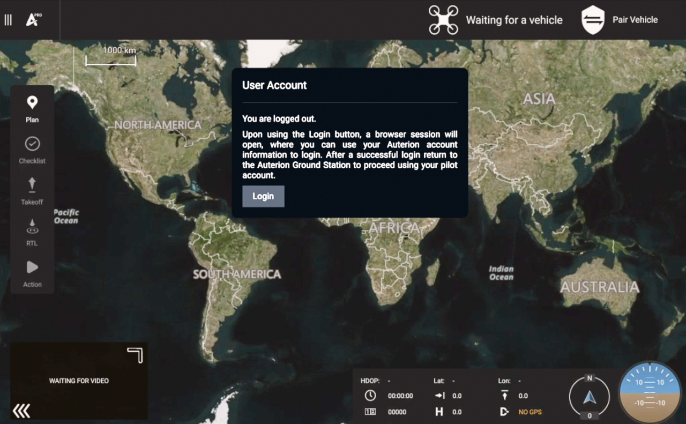Click the artificial horizon attitude indicator
Viewport: 686px width, 424px height.
(x=649, y=393)
